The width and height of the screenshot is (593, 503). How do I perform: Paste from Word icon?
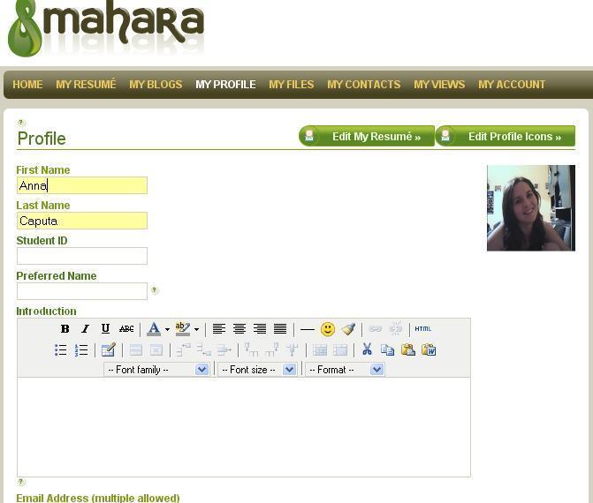[429, 349]
